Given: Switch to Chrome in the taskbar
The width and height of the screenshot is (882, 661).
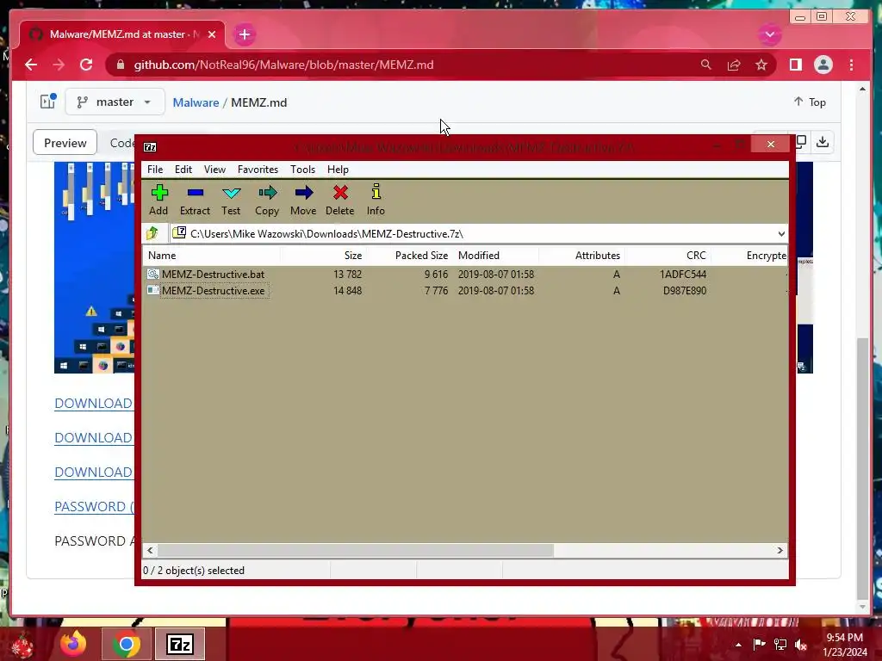Looking at the screenshot, I should [x=126, y=644].
